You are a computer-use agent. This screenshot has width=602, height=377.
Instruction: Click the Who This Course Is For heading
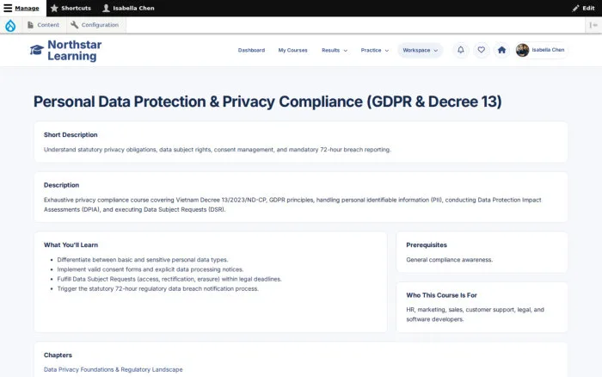click(441, 295)
